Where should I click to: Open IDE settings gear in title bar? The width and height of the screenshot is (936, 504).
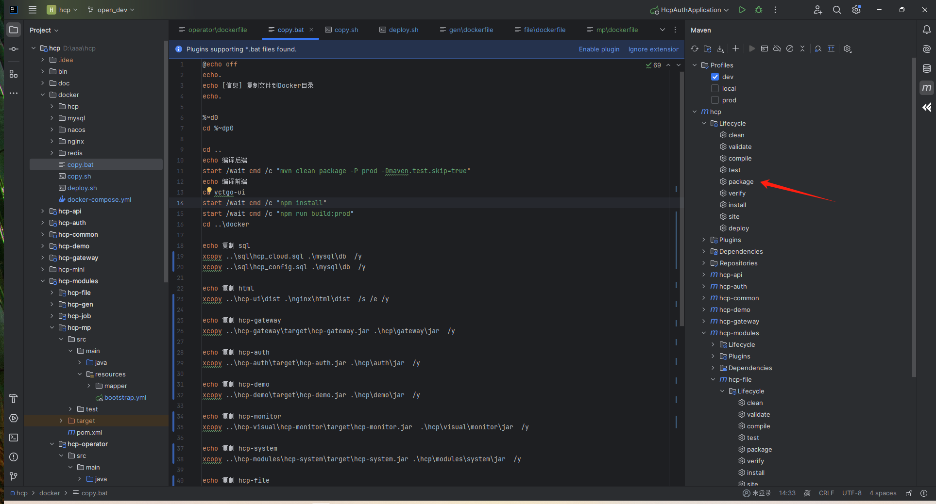856,10
